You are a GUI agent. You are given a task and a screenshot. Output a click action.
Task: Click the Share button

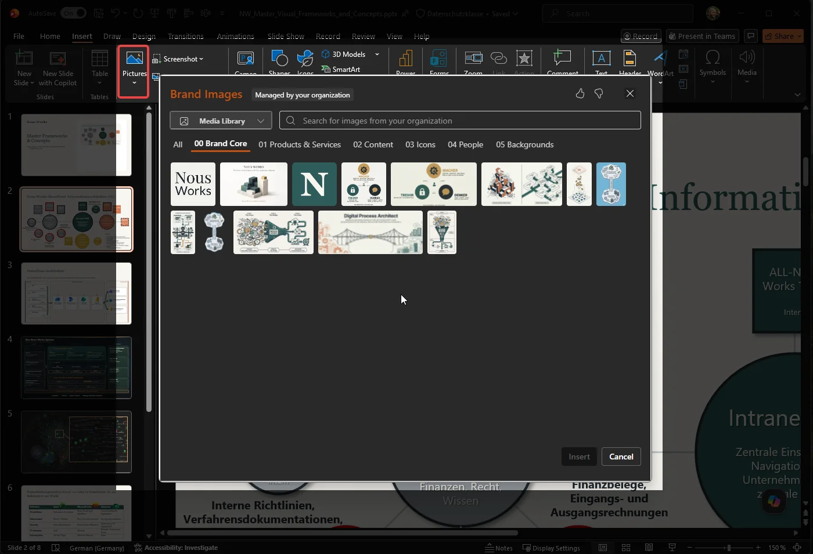pyautogui.click(x=783, y=36)
